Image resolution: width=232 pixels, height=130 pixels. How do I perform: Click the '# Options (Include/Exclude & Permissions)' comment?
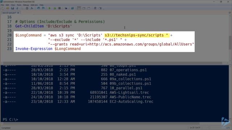(60, 22)
